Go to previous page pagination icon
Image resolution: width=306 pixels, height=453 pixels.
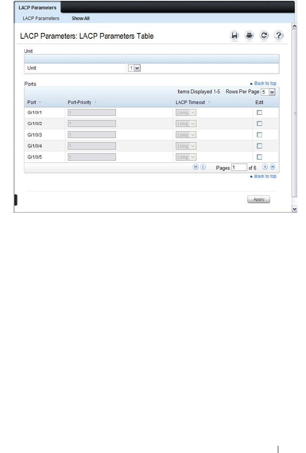pyautogui.click(x=203, y=166)
